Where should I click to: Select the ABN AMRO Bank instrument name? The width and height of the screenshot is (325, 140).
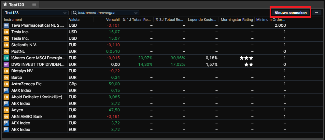(27, 117)
